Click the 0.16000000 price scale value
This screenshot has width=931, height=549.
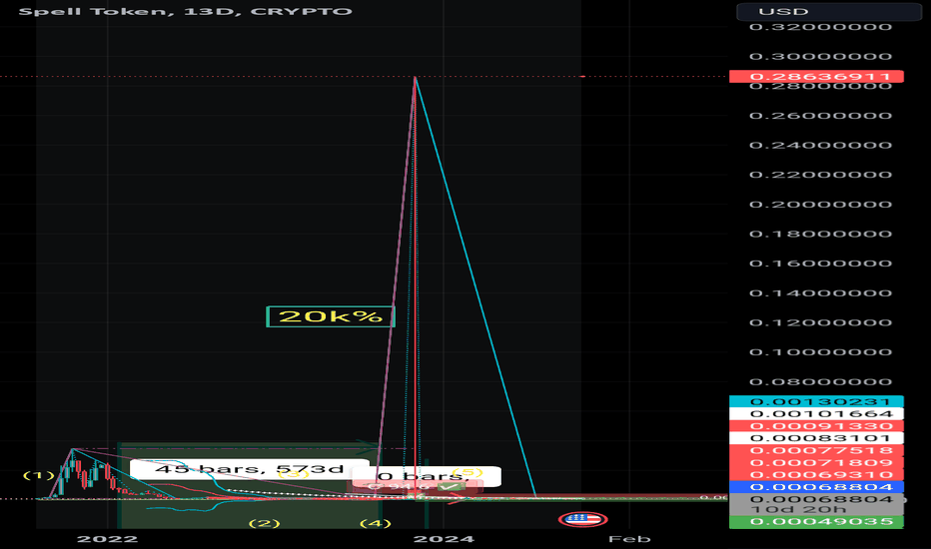coord(820,264)
